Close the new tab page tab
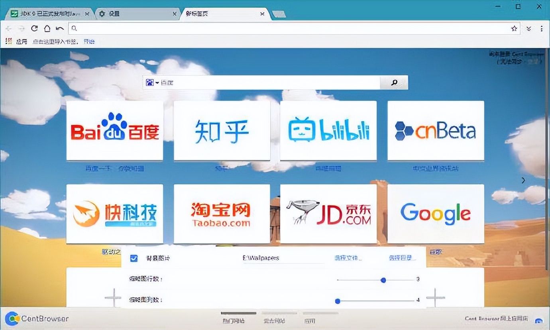The image size is (550, 330). [x=262, y=14]
